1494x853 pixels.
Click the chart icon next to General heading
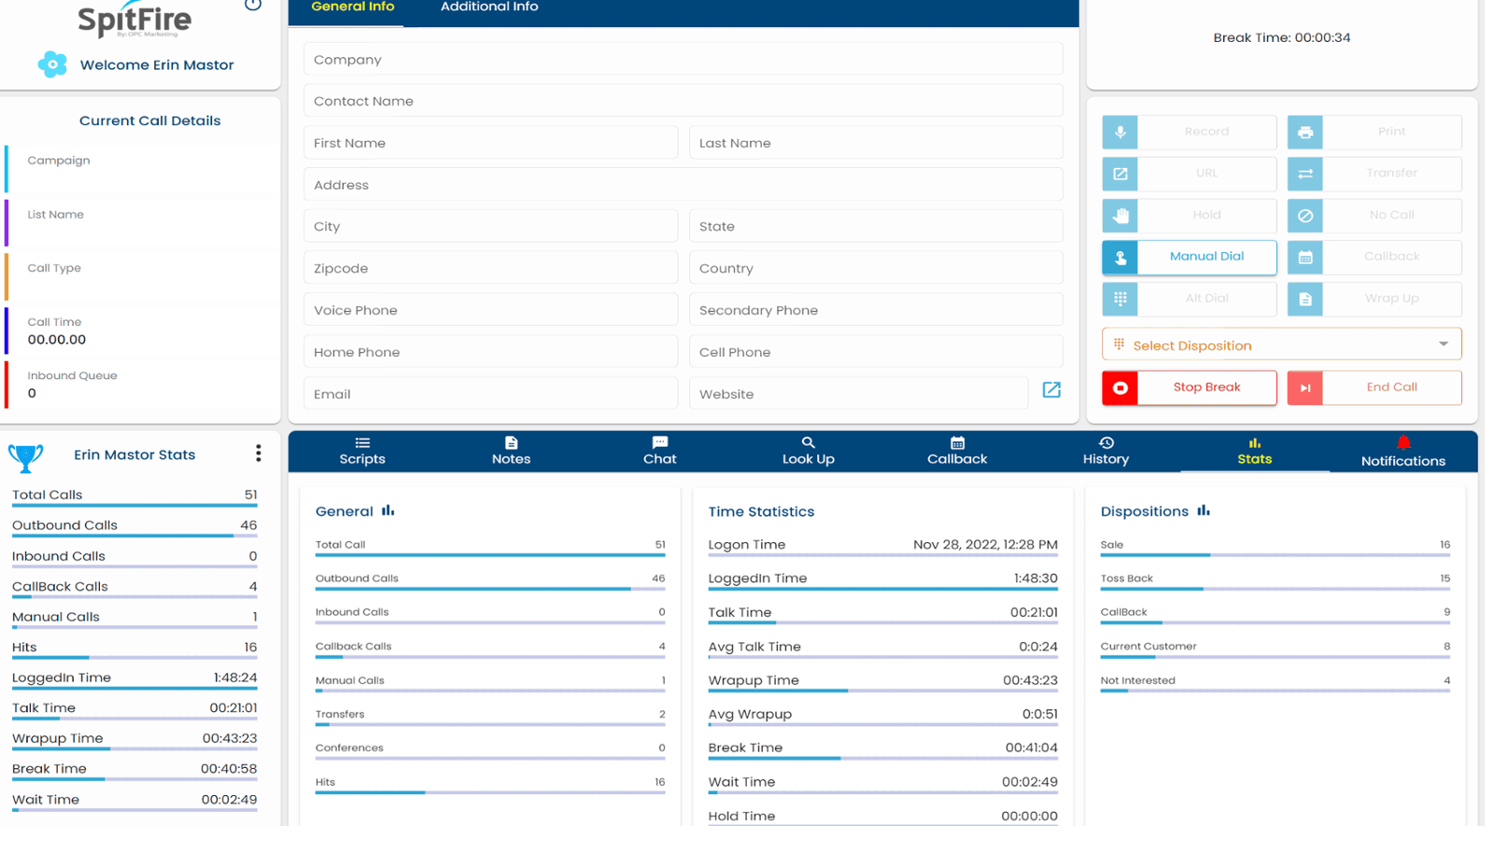click(388, 510)
